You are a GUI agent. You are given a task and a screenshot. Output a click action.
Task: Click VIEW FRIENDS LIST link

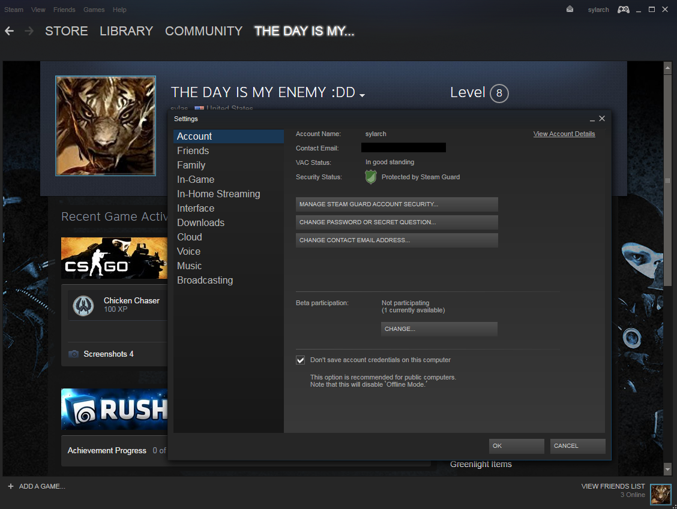click(613, 486)
